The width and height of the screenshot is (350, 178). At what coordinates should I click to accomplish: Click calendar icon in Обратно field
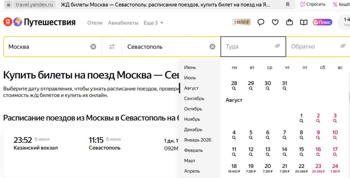(x=343, y=46)
